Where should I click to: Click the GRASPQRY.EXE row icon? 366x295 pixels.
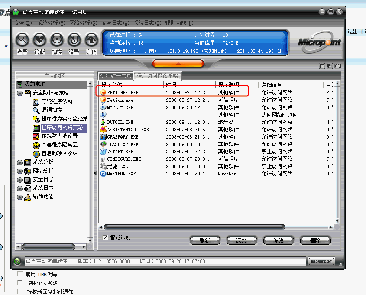103,137
